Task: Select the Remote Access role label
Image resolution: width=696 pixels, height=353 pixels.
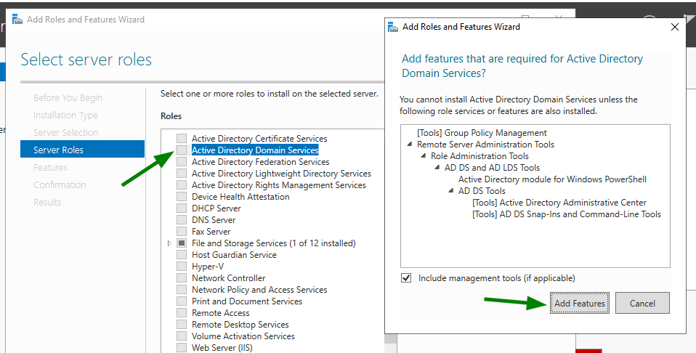Action: point(221,313)
